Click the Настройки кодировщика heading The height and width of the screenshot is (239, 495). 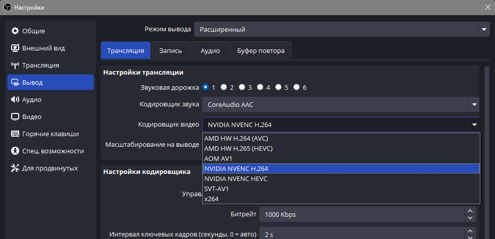click(x=147, y=171)
